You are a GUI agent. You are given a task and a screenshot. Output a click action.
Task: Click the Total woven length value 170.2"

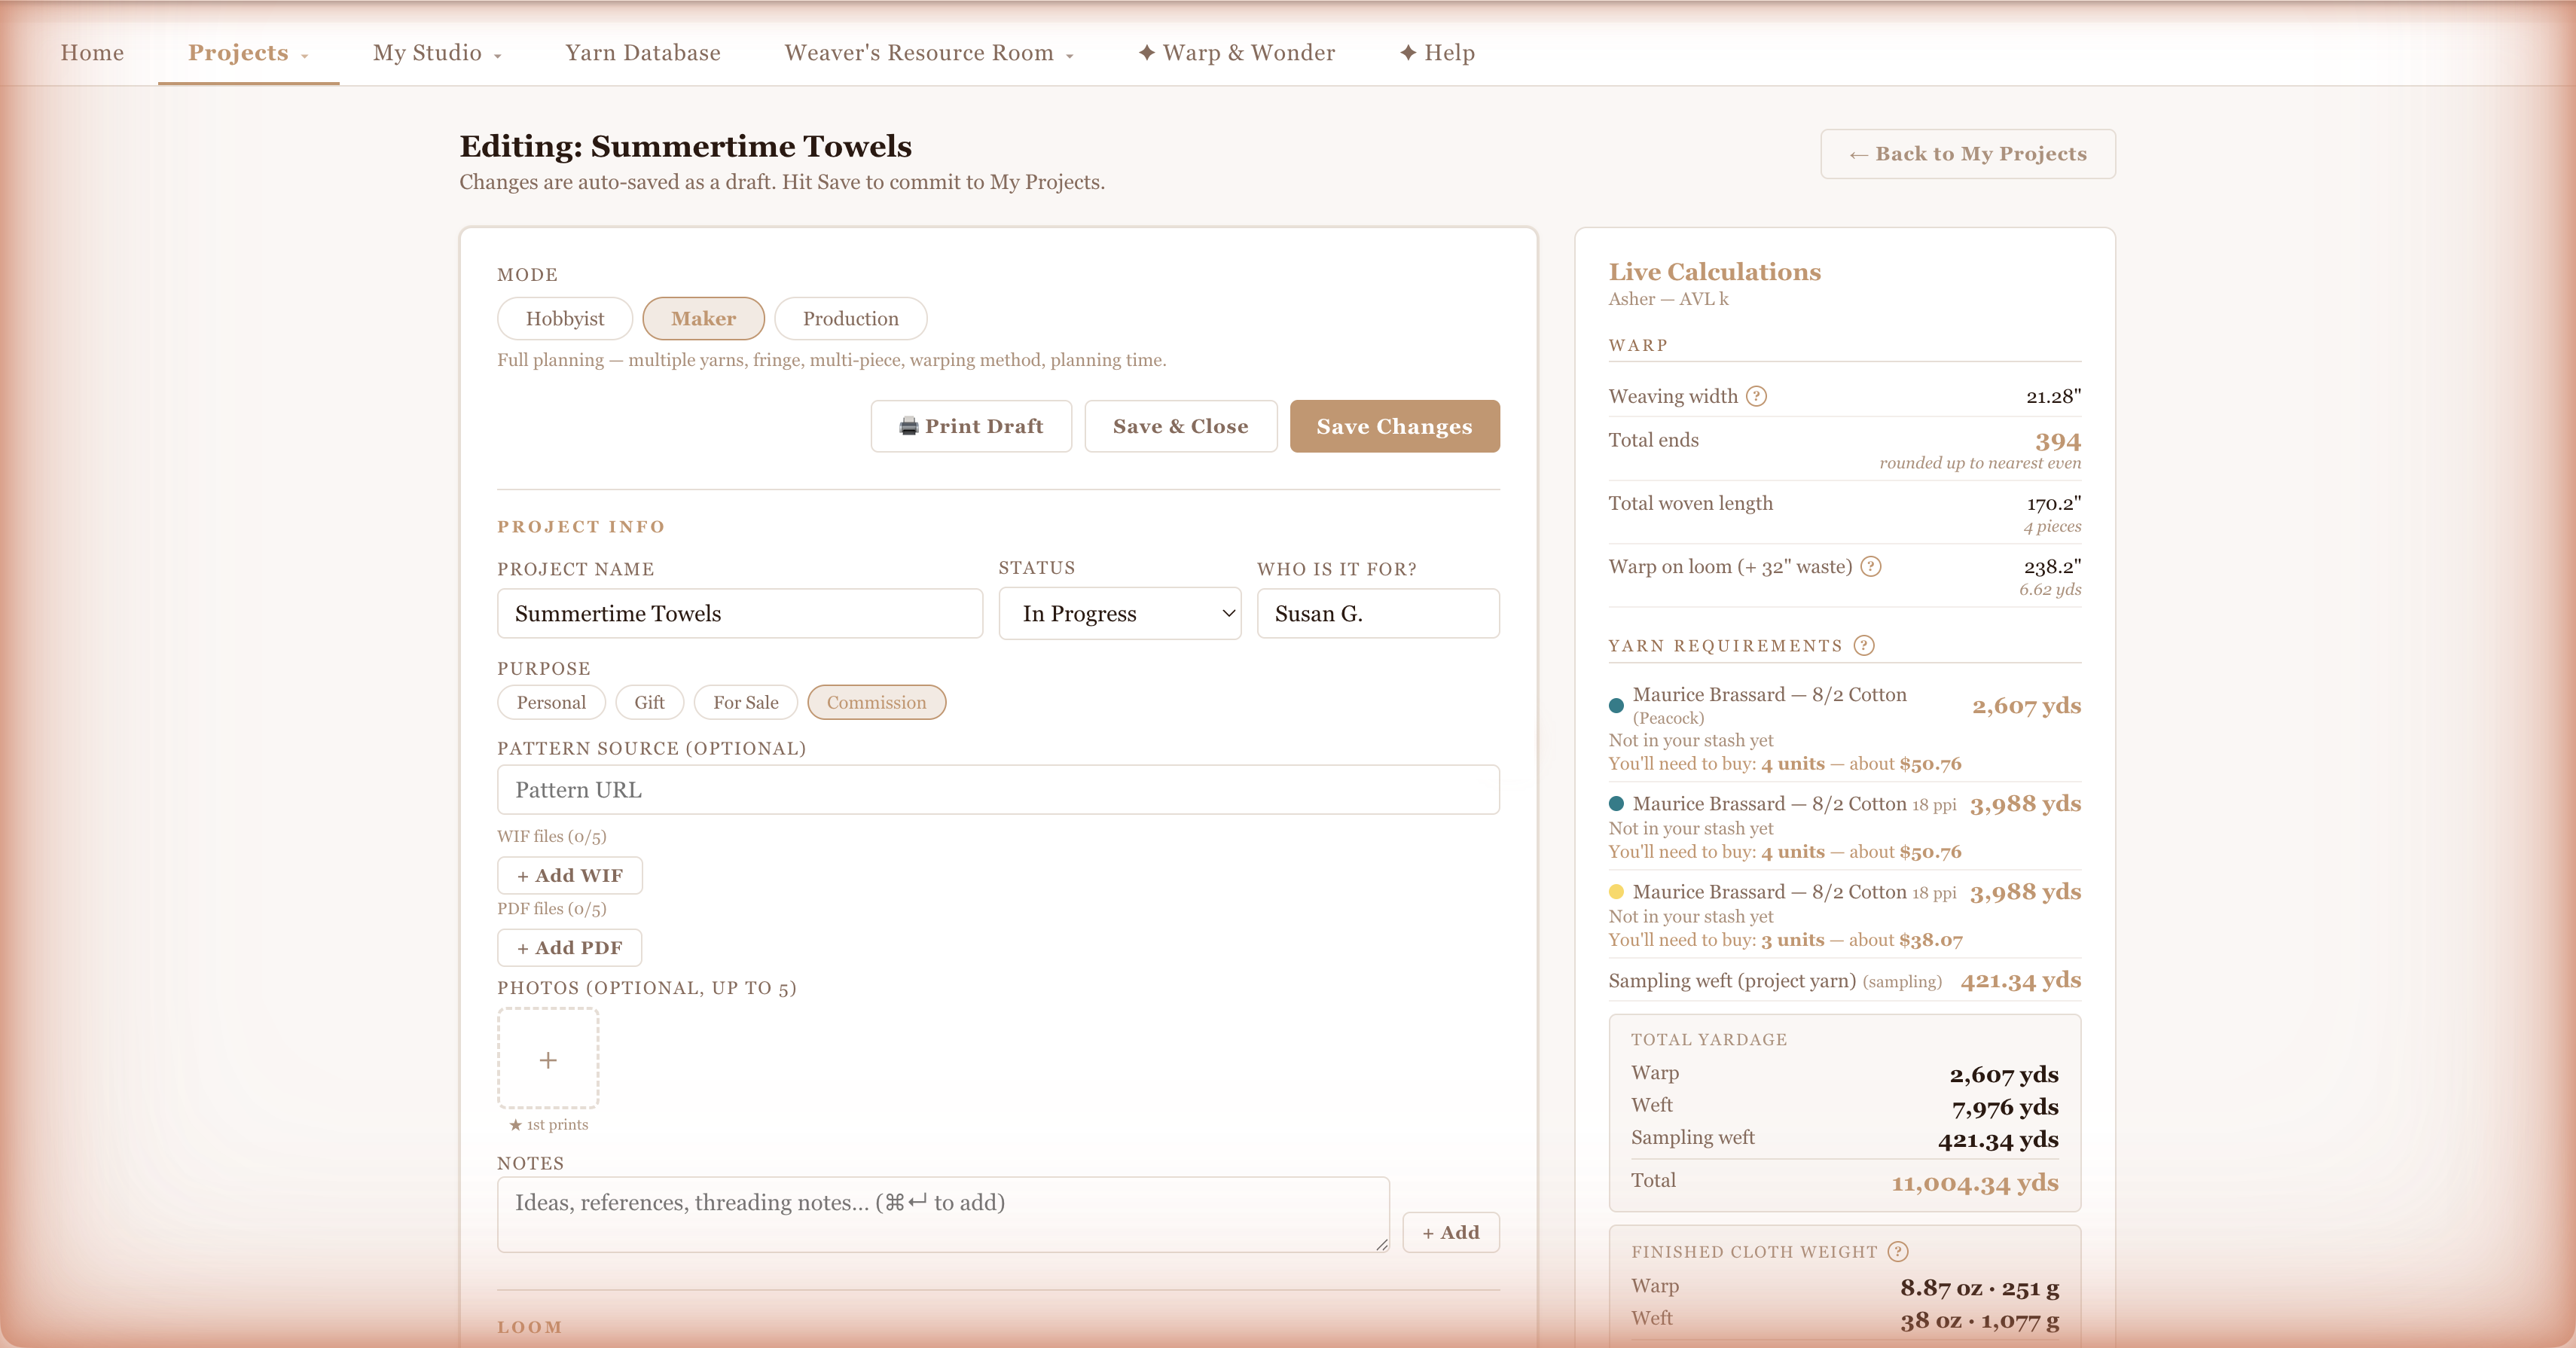pos(2053,503)
